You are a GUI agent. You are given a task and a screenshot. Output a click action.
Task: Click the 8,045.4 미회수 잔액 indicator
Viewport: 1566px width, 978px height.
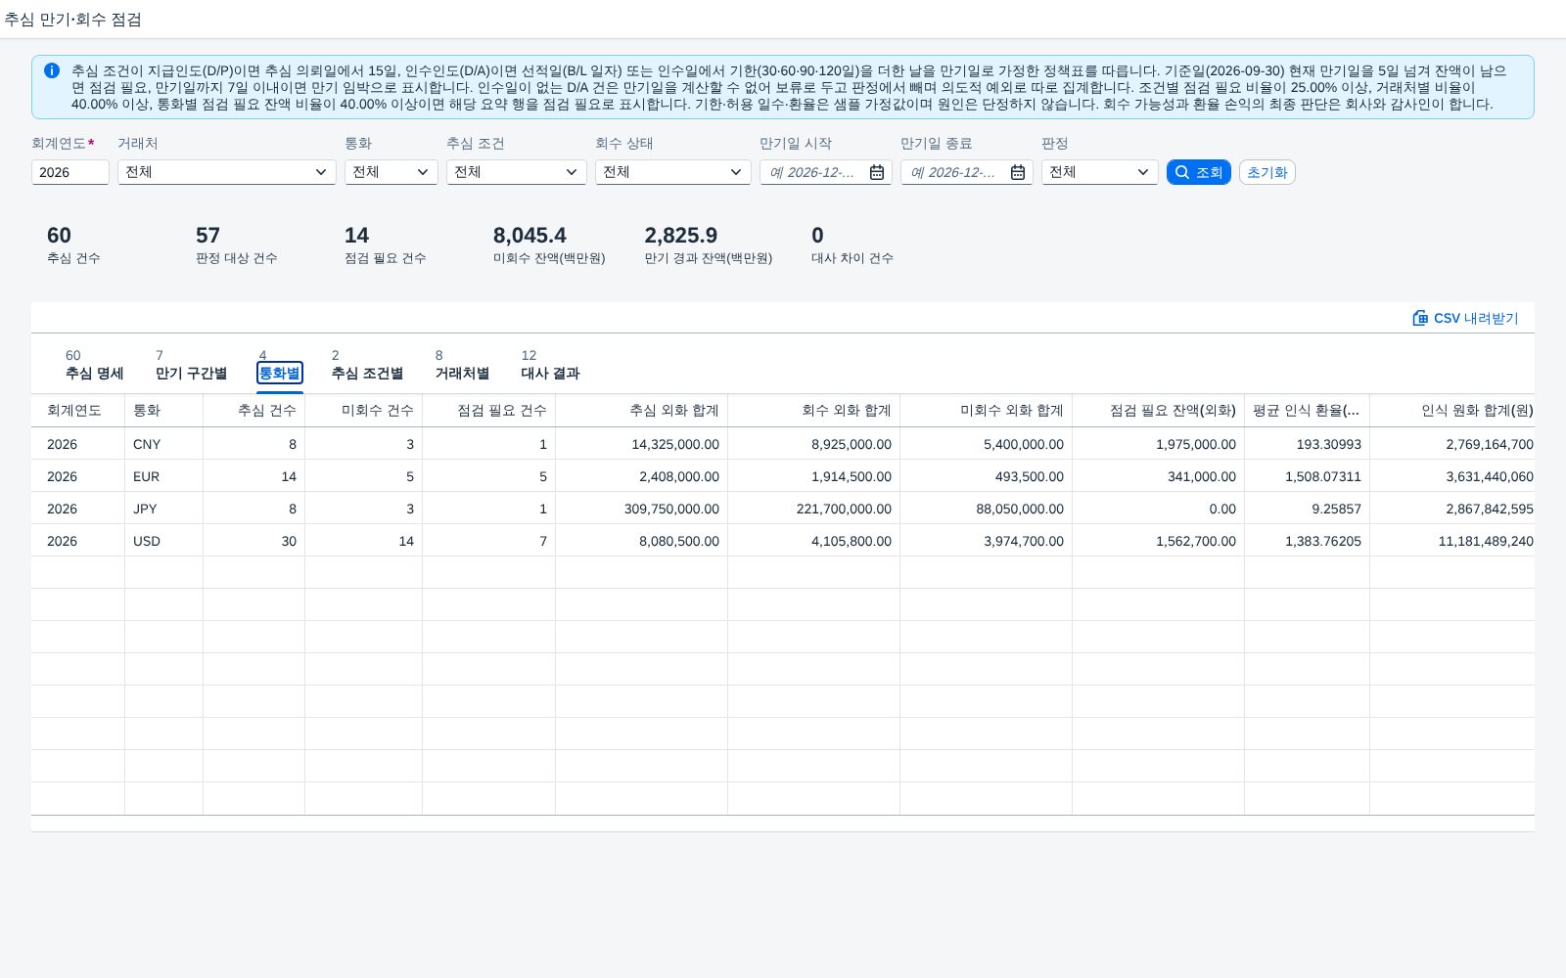point(549,244)
